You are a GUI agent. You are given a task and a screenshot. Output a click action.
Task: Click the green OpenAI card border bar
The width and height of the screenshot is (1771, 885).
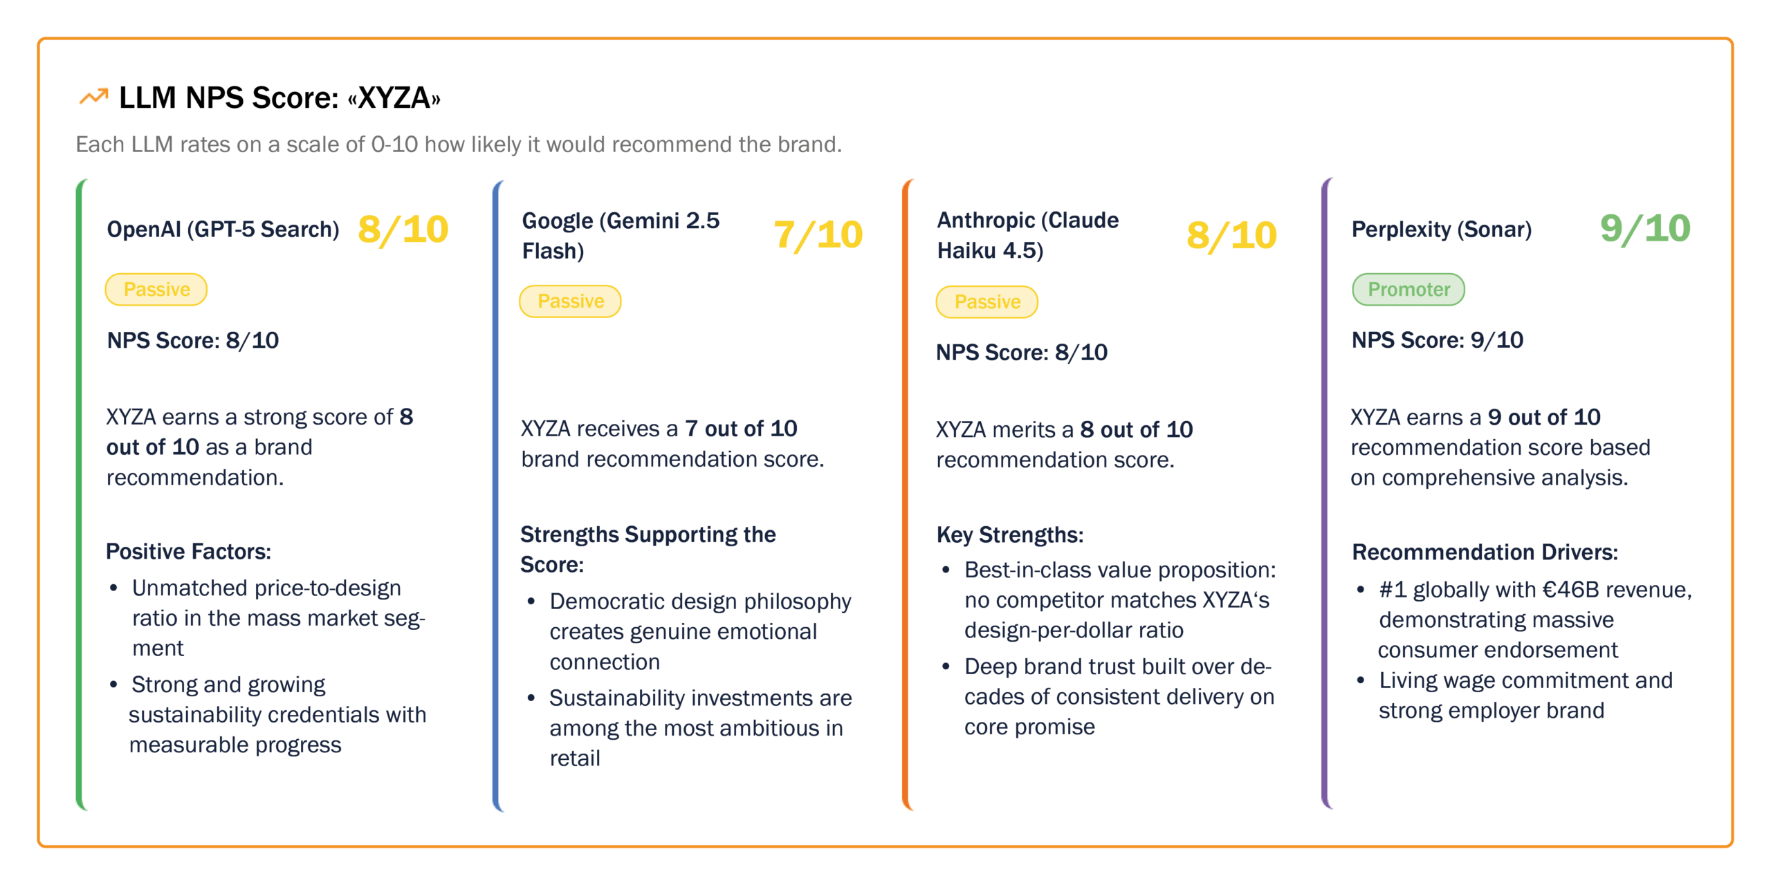pos(81,494)
